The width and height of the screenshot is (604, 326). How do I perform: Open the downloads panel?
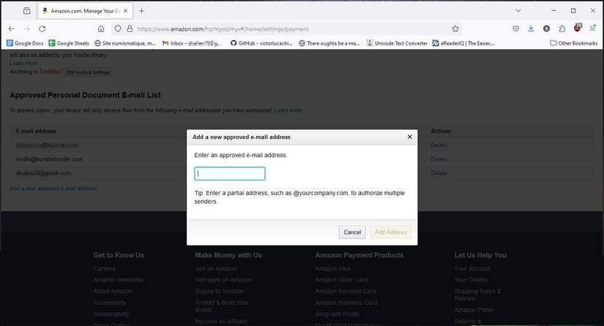[531, 29]
